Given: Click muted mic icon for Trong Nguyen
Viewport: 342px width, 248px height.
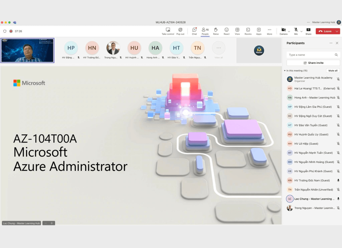Looking at the screenshot, I should [x=338, y=208].
